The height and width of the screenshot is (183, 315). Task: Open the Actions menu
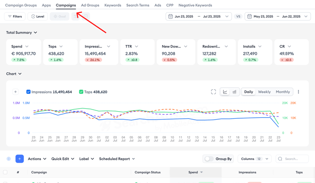coord(37,159)
